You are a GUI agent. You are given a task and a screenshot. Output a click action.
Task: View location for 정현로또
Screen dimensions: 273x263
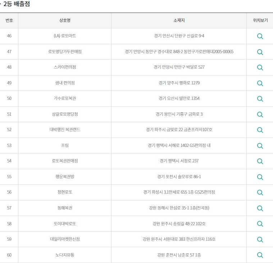click(x=260, y=192)
